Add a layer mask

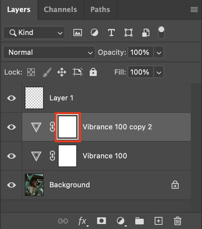pos(101,221)
